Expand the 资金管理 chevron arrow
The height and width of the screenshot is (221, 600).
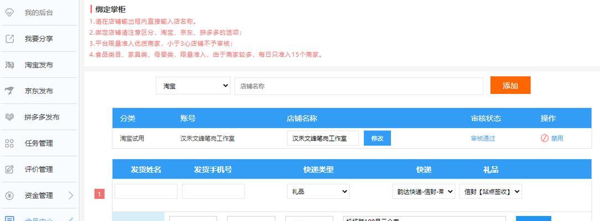(x=71, y=196)
